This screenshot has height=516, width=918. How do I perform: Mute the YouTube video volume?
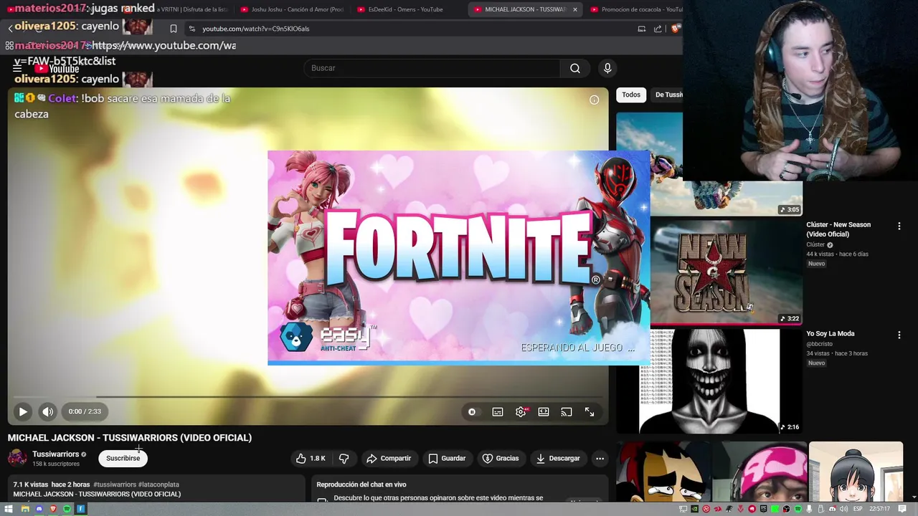pos(47,411)
